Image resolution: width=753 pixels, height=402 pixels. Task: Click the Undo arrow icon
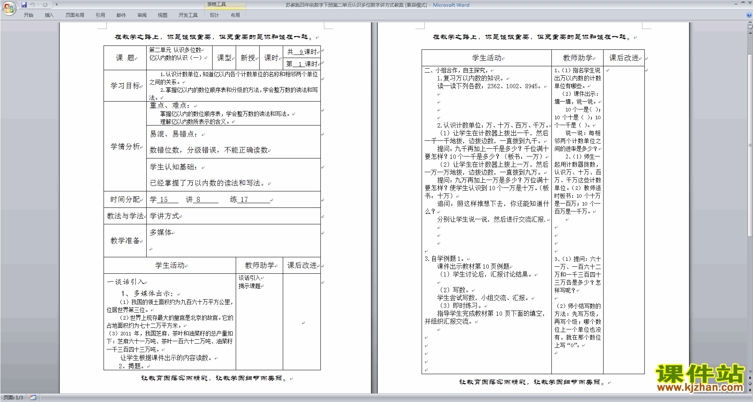pos(32,5)
